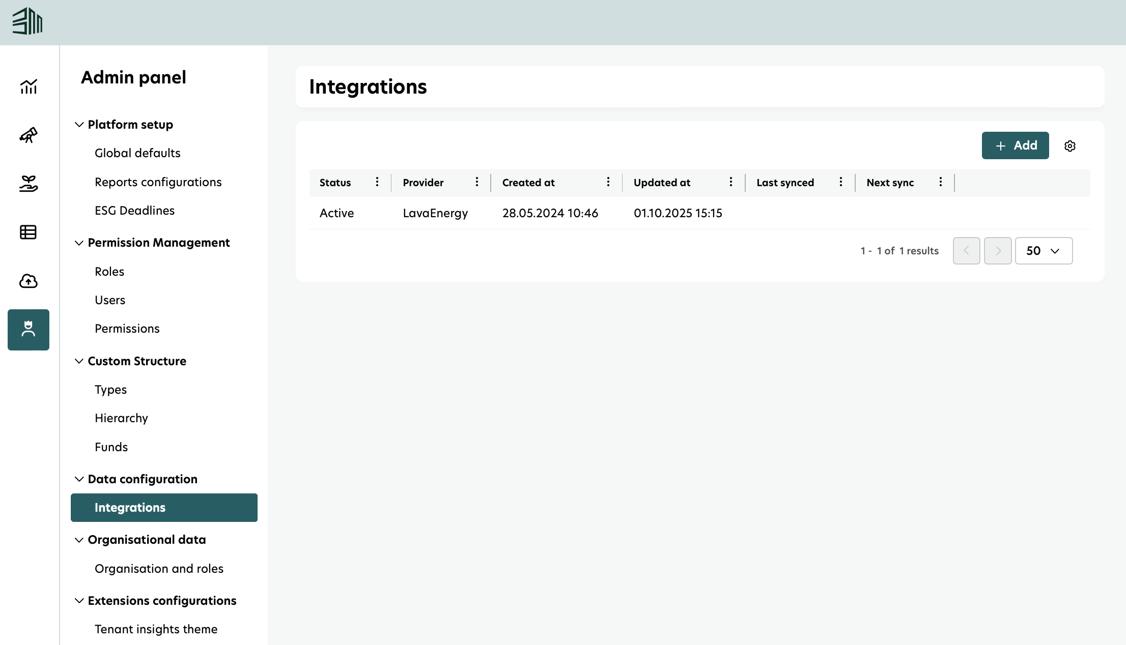Collapse the Platform setup section

[x=79, y=124]
